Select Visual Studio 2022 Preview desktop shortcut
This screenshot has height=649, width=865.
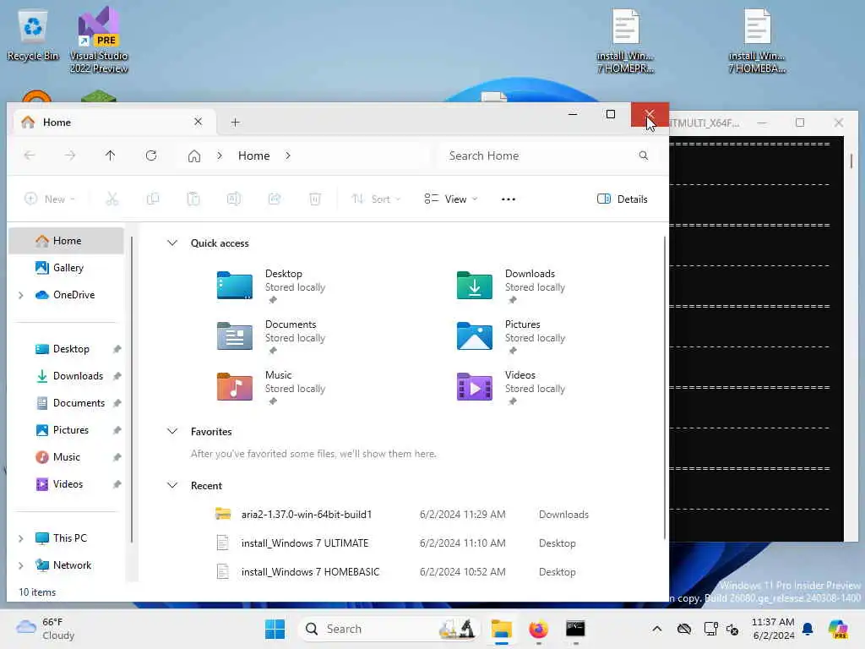(x=99, y=41)
